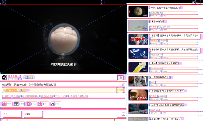Image resolution: width=203 pixels, height=121 pixels.
Task: Tap the thumbs-down dislike icon
Action: (16, 104)
